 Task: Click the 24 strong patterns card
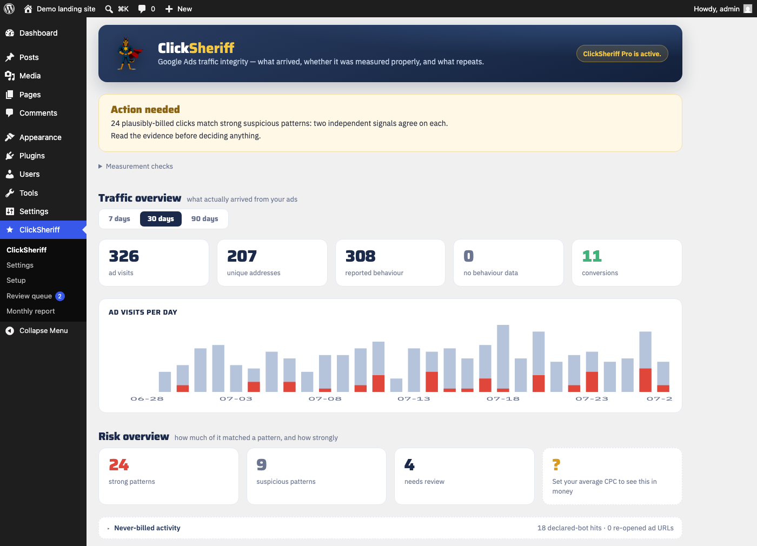169,476
